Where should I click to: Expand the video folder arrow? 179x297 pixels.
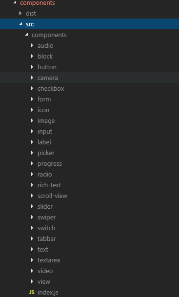(32, 271)
